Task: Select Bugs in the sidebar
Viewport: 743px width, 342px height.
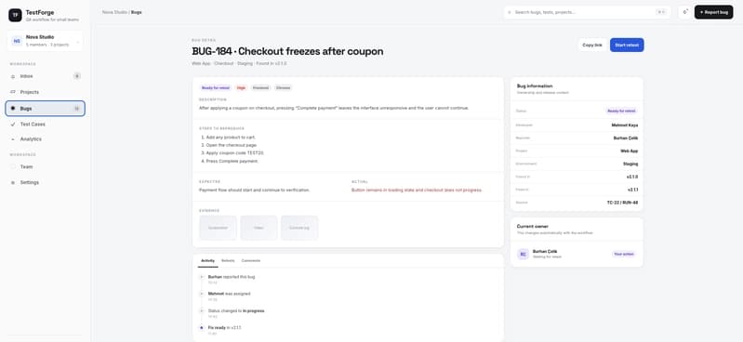Action: [45, 109]
